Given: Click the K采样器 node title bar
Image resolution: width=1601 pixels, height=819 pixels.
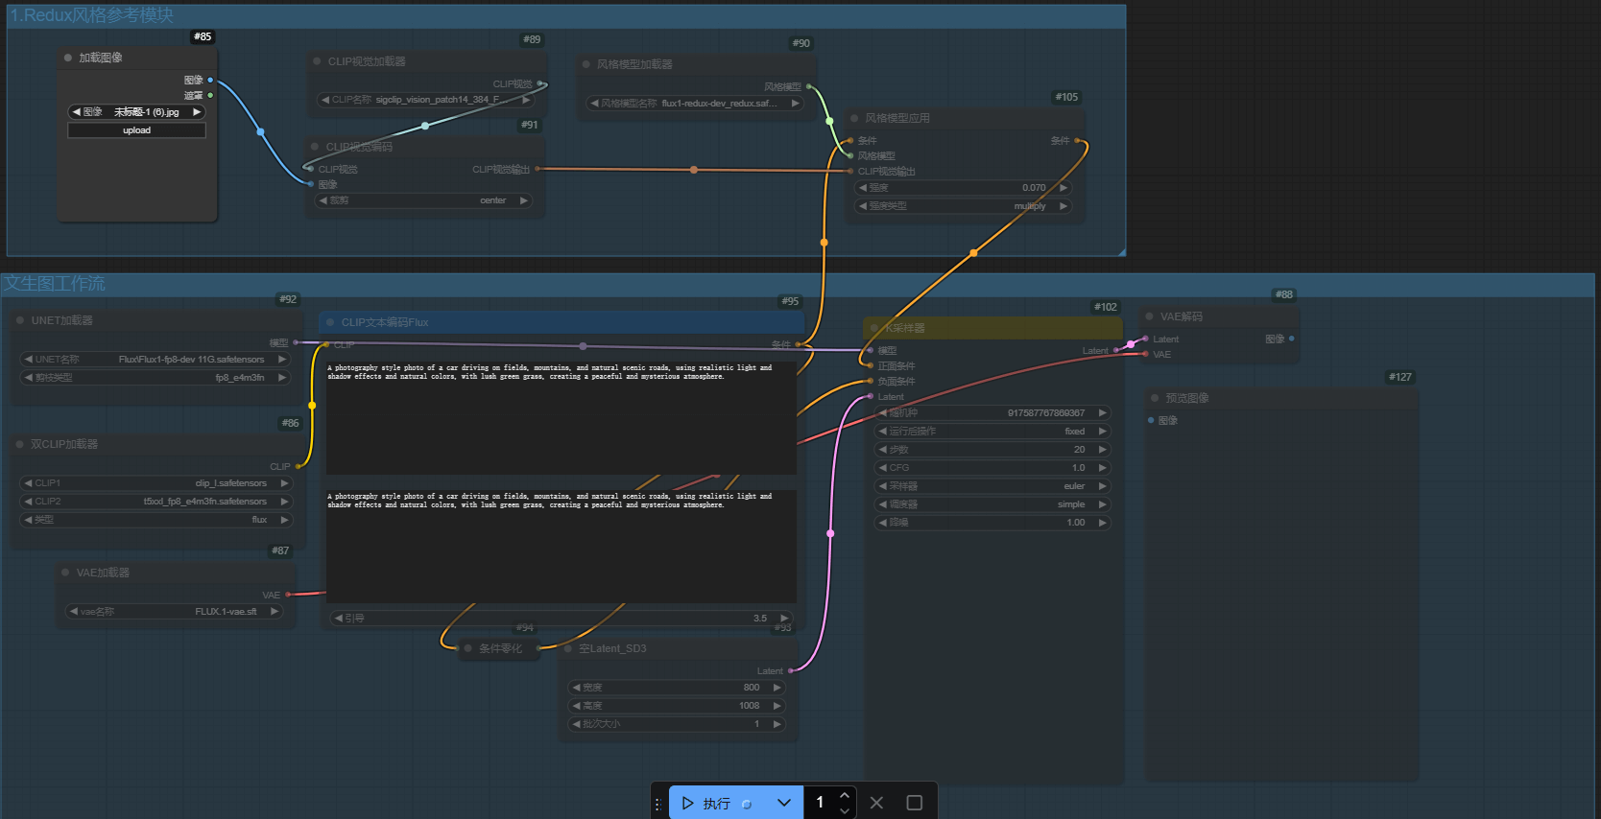Looking at the screenshot, I should point(992,328).
